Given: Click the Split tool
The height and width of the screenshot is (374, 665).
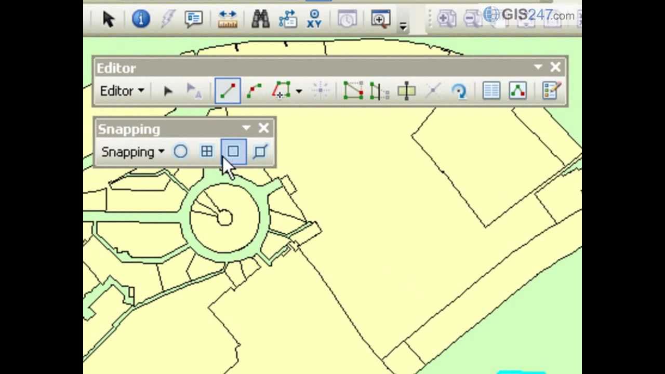Looking at the screenshot, I should (x=433, y=91).
